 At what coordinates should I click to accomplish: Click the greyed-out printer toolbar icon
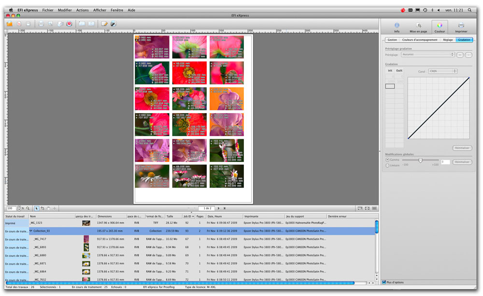pyautogui.click(x=41, y=24)
